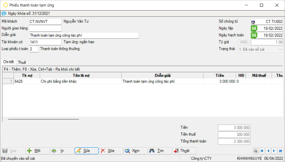Click the VND currency button
Viewport: 285px width, 162px height.
tap(243, 42)
